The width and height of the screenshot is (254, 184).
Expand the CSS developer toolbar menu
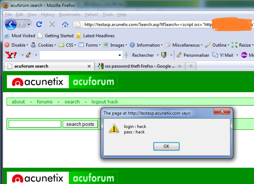(x=67, y=45)
